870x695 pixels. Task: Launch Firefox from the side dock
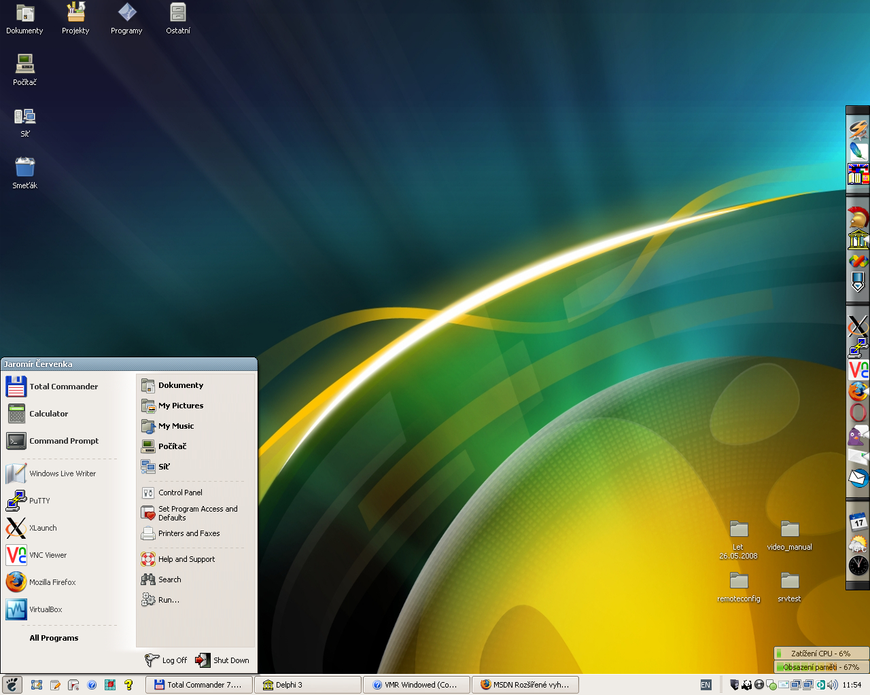coord(858,391)
